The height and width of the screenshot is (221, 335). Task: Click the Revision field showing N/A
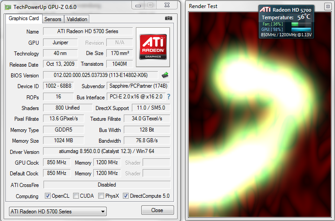[x=120, y=42]
